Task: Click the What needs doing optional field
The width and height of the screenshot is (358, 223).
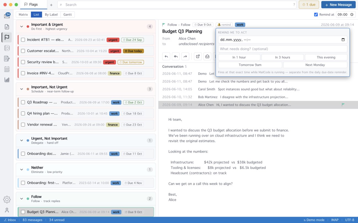Action: (283, 49)
